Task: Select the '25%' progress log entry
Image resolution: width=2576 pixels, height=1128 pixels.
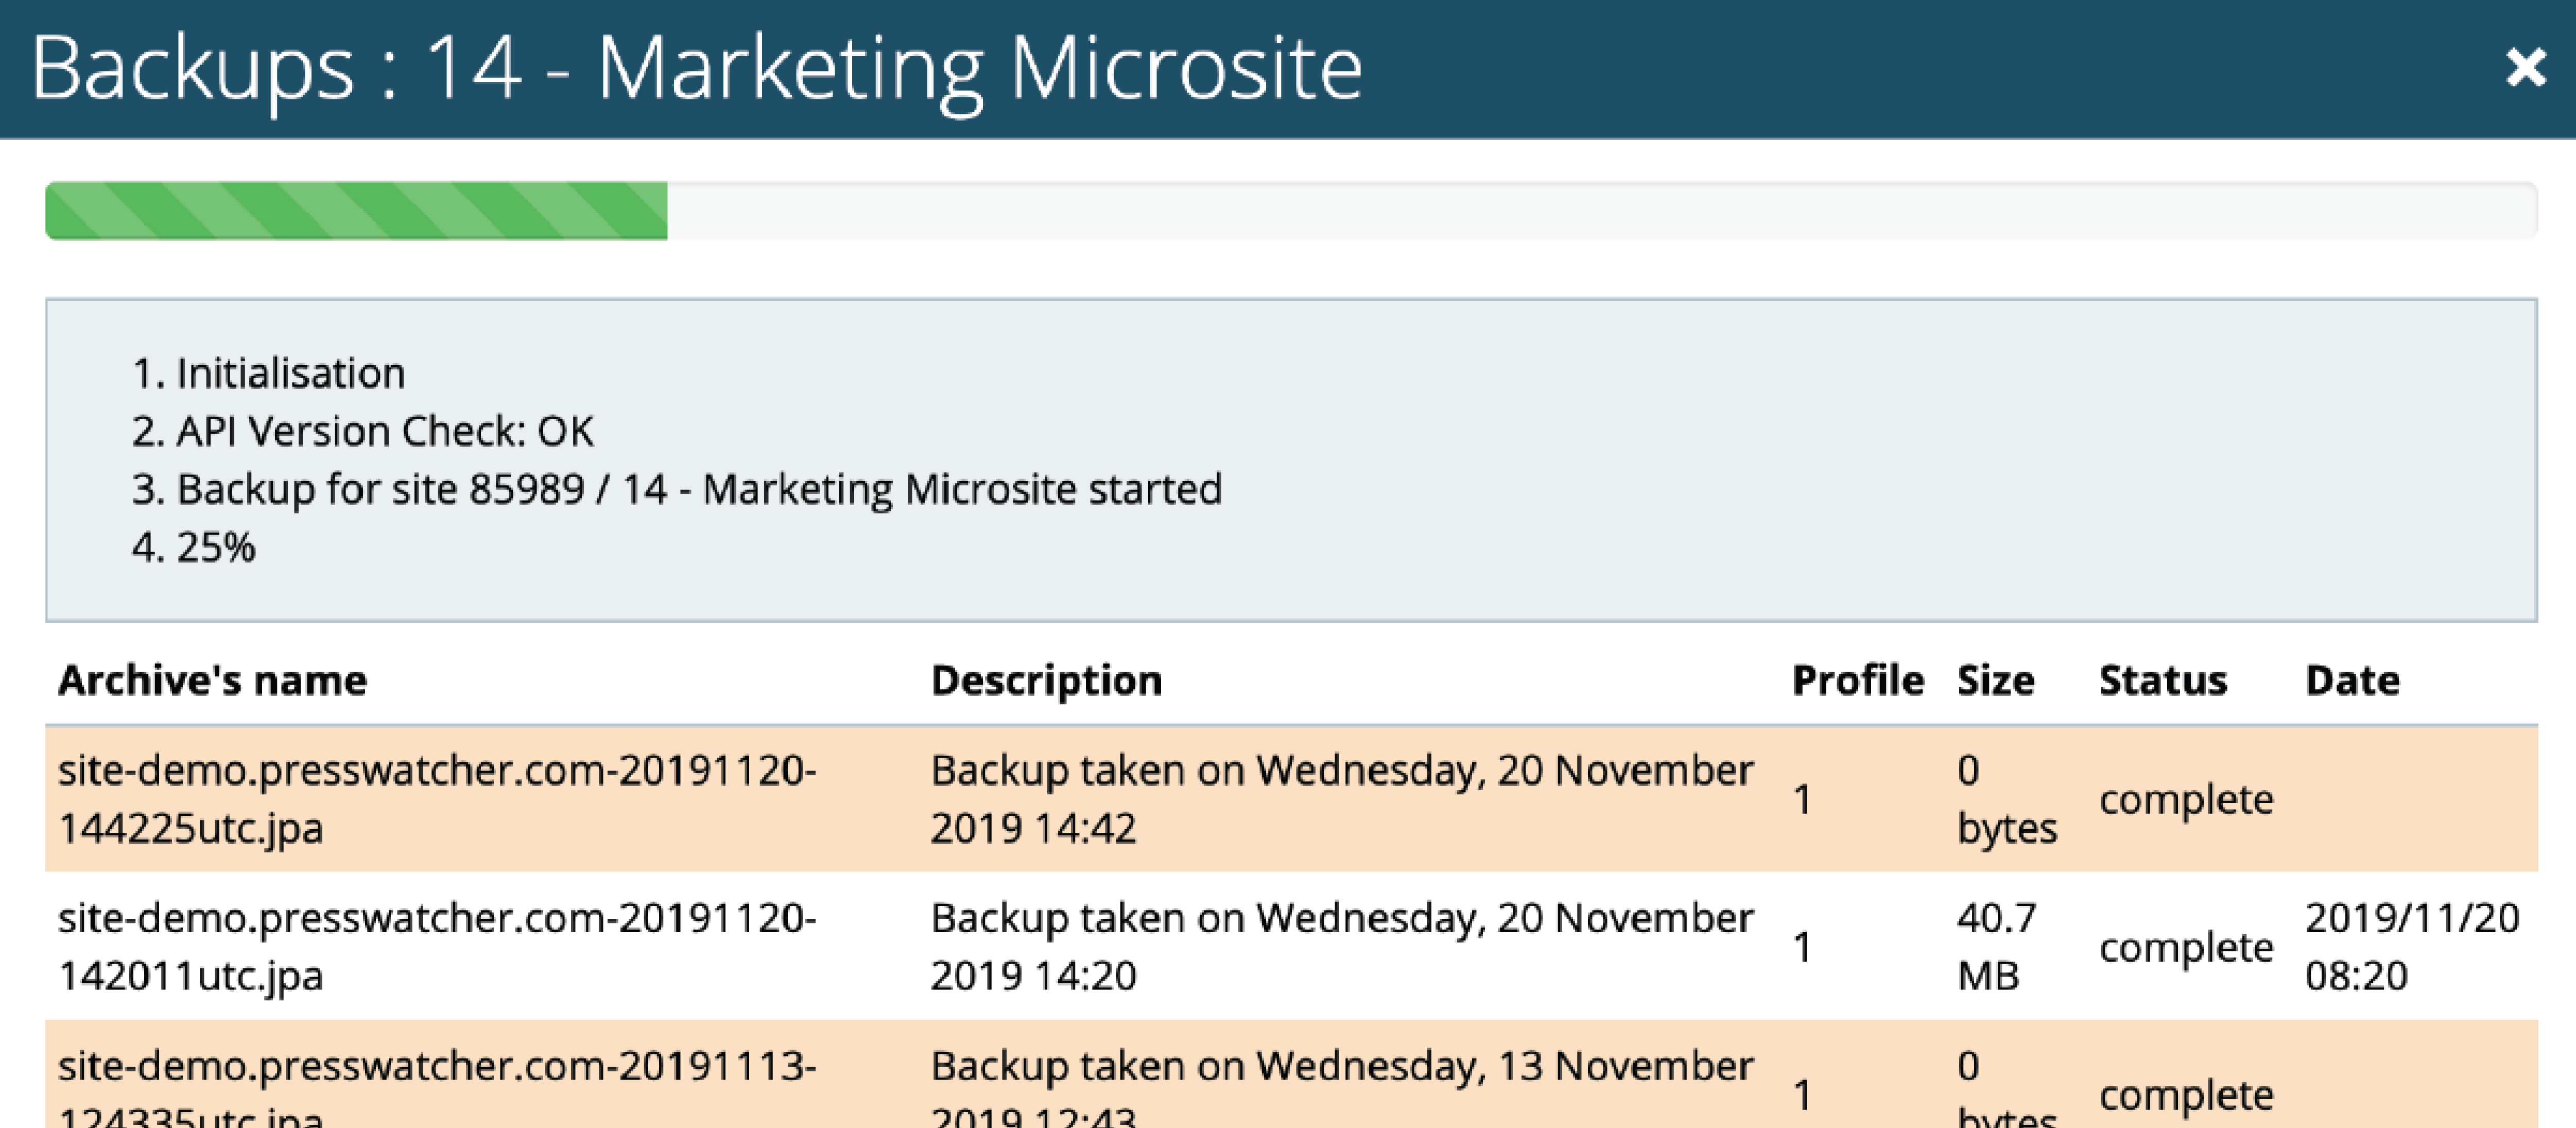Action: pos(216,548)
